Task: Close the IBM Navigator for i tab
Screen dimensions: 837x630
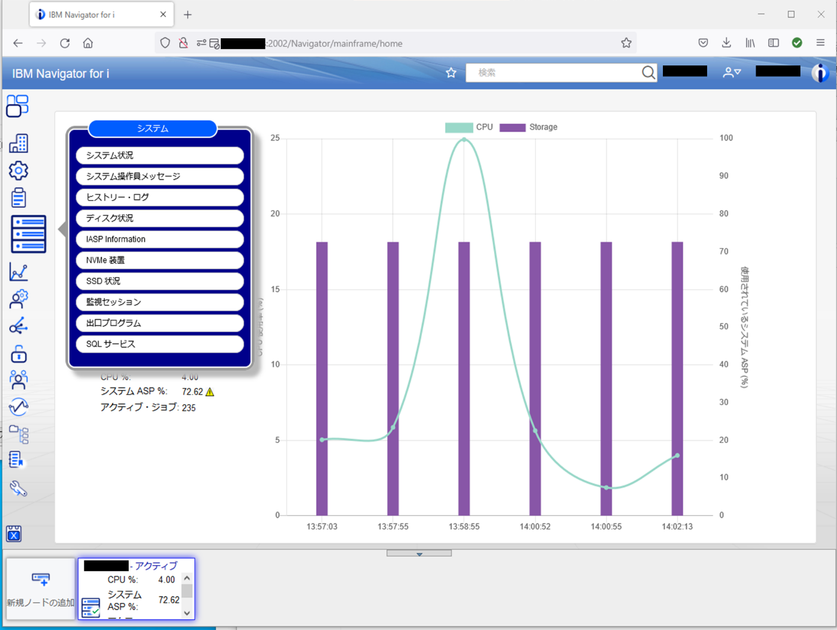Action: click(x=163, y=15)
